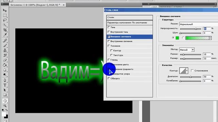This screenshot has height=122, width=218.
Task: Select the Lasso tool
Action: pos(5,20)
